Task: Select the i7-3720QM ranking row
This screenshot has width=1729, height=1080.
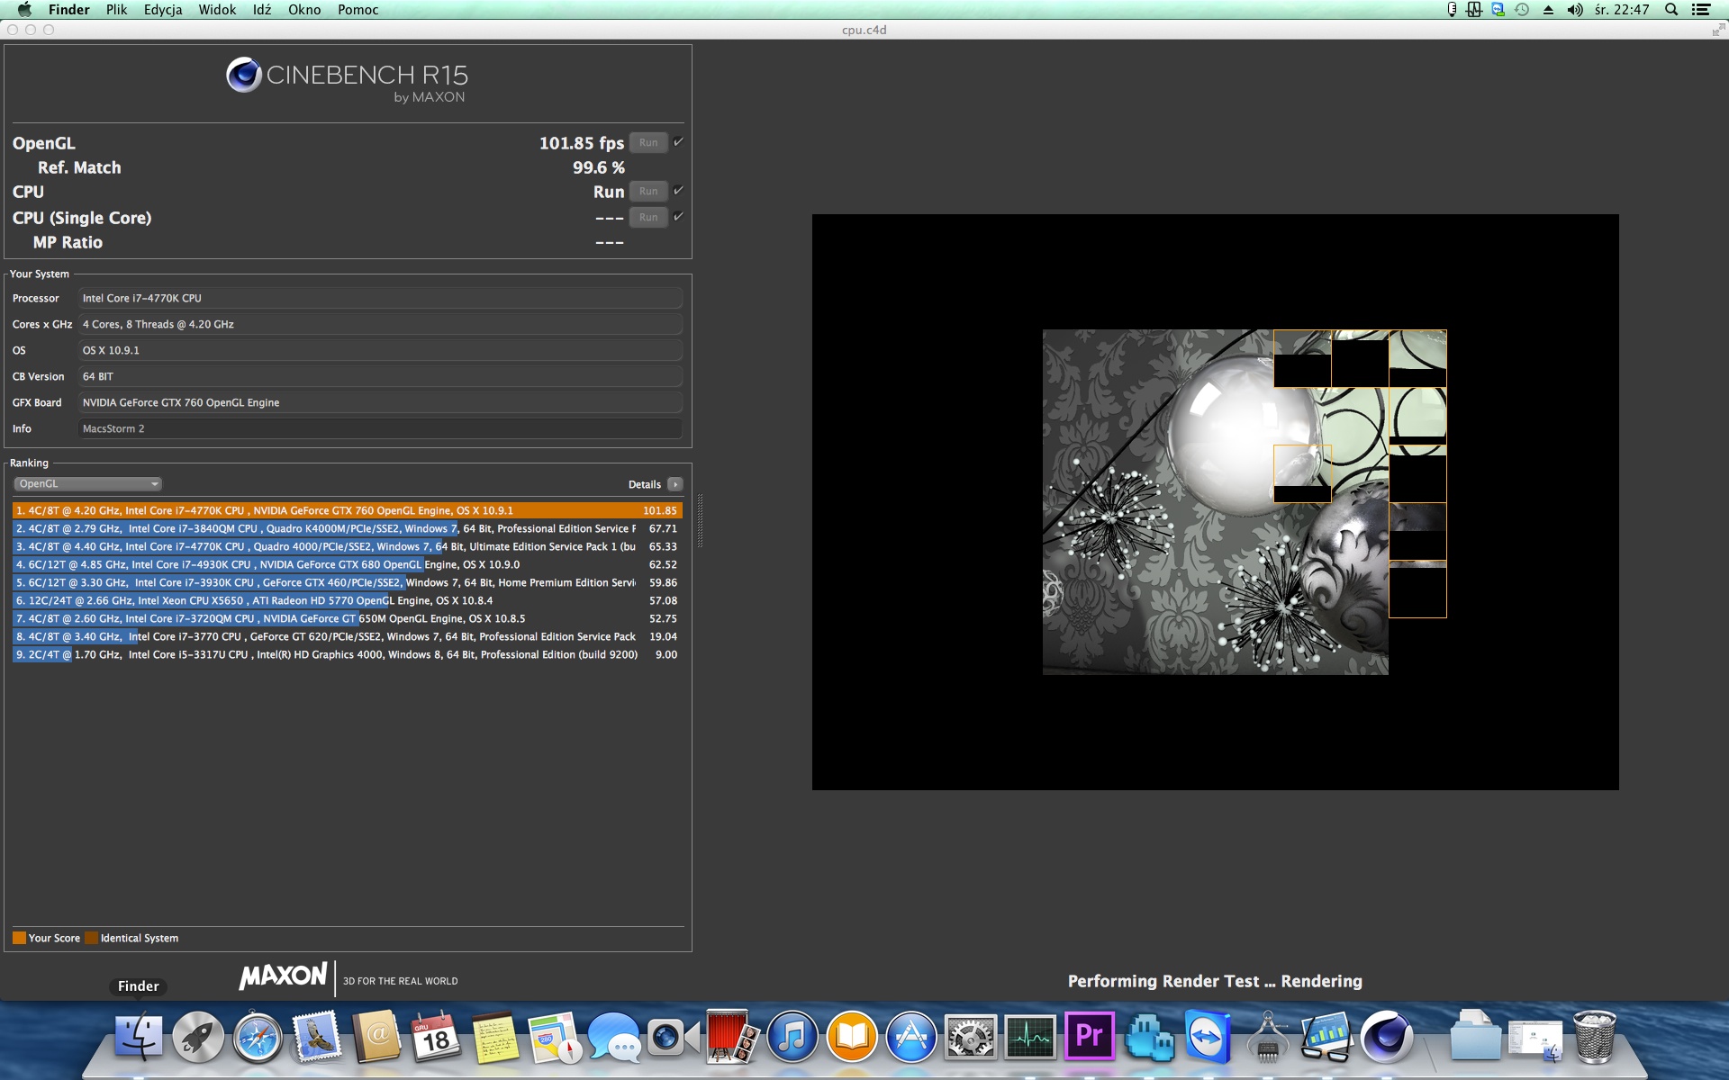Action: 348,618
